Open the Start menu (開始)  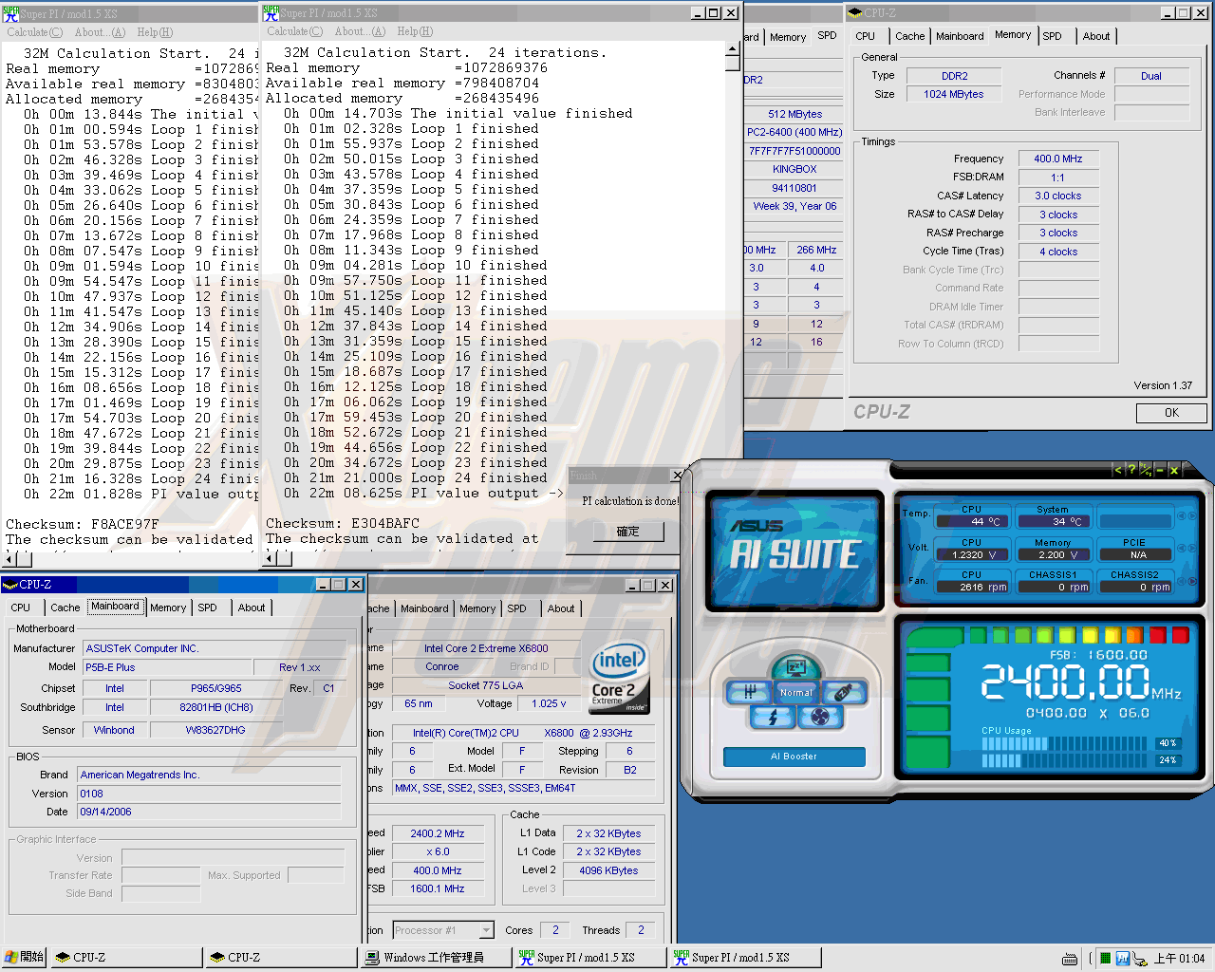pos(24,958)
